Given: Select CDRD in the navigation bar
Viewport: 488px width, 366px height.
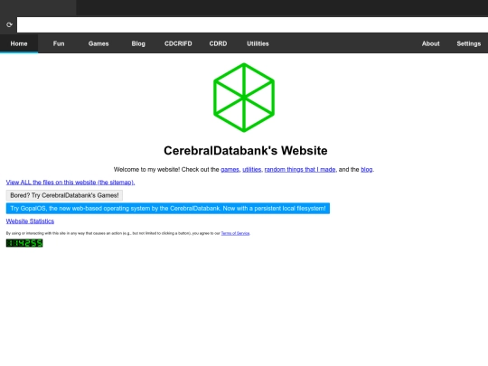Looking at the screenshot, I should click(x=218, y=43).
